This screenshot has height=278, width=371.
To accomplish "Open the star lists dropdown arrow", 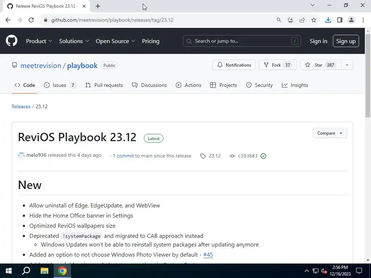I will coord(347,65).
